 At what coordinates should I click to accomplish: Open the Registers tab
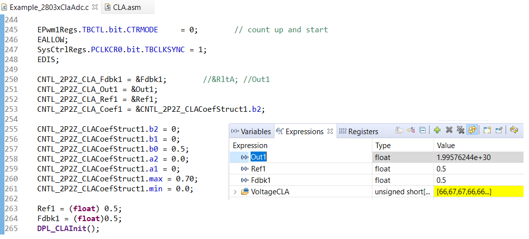(x=359, y=132)
